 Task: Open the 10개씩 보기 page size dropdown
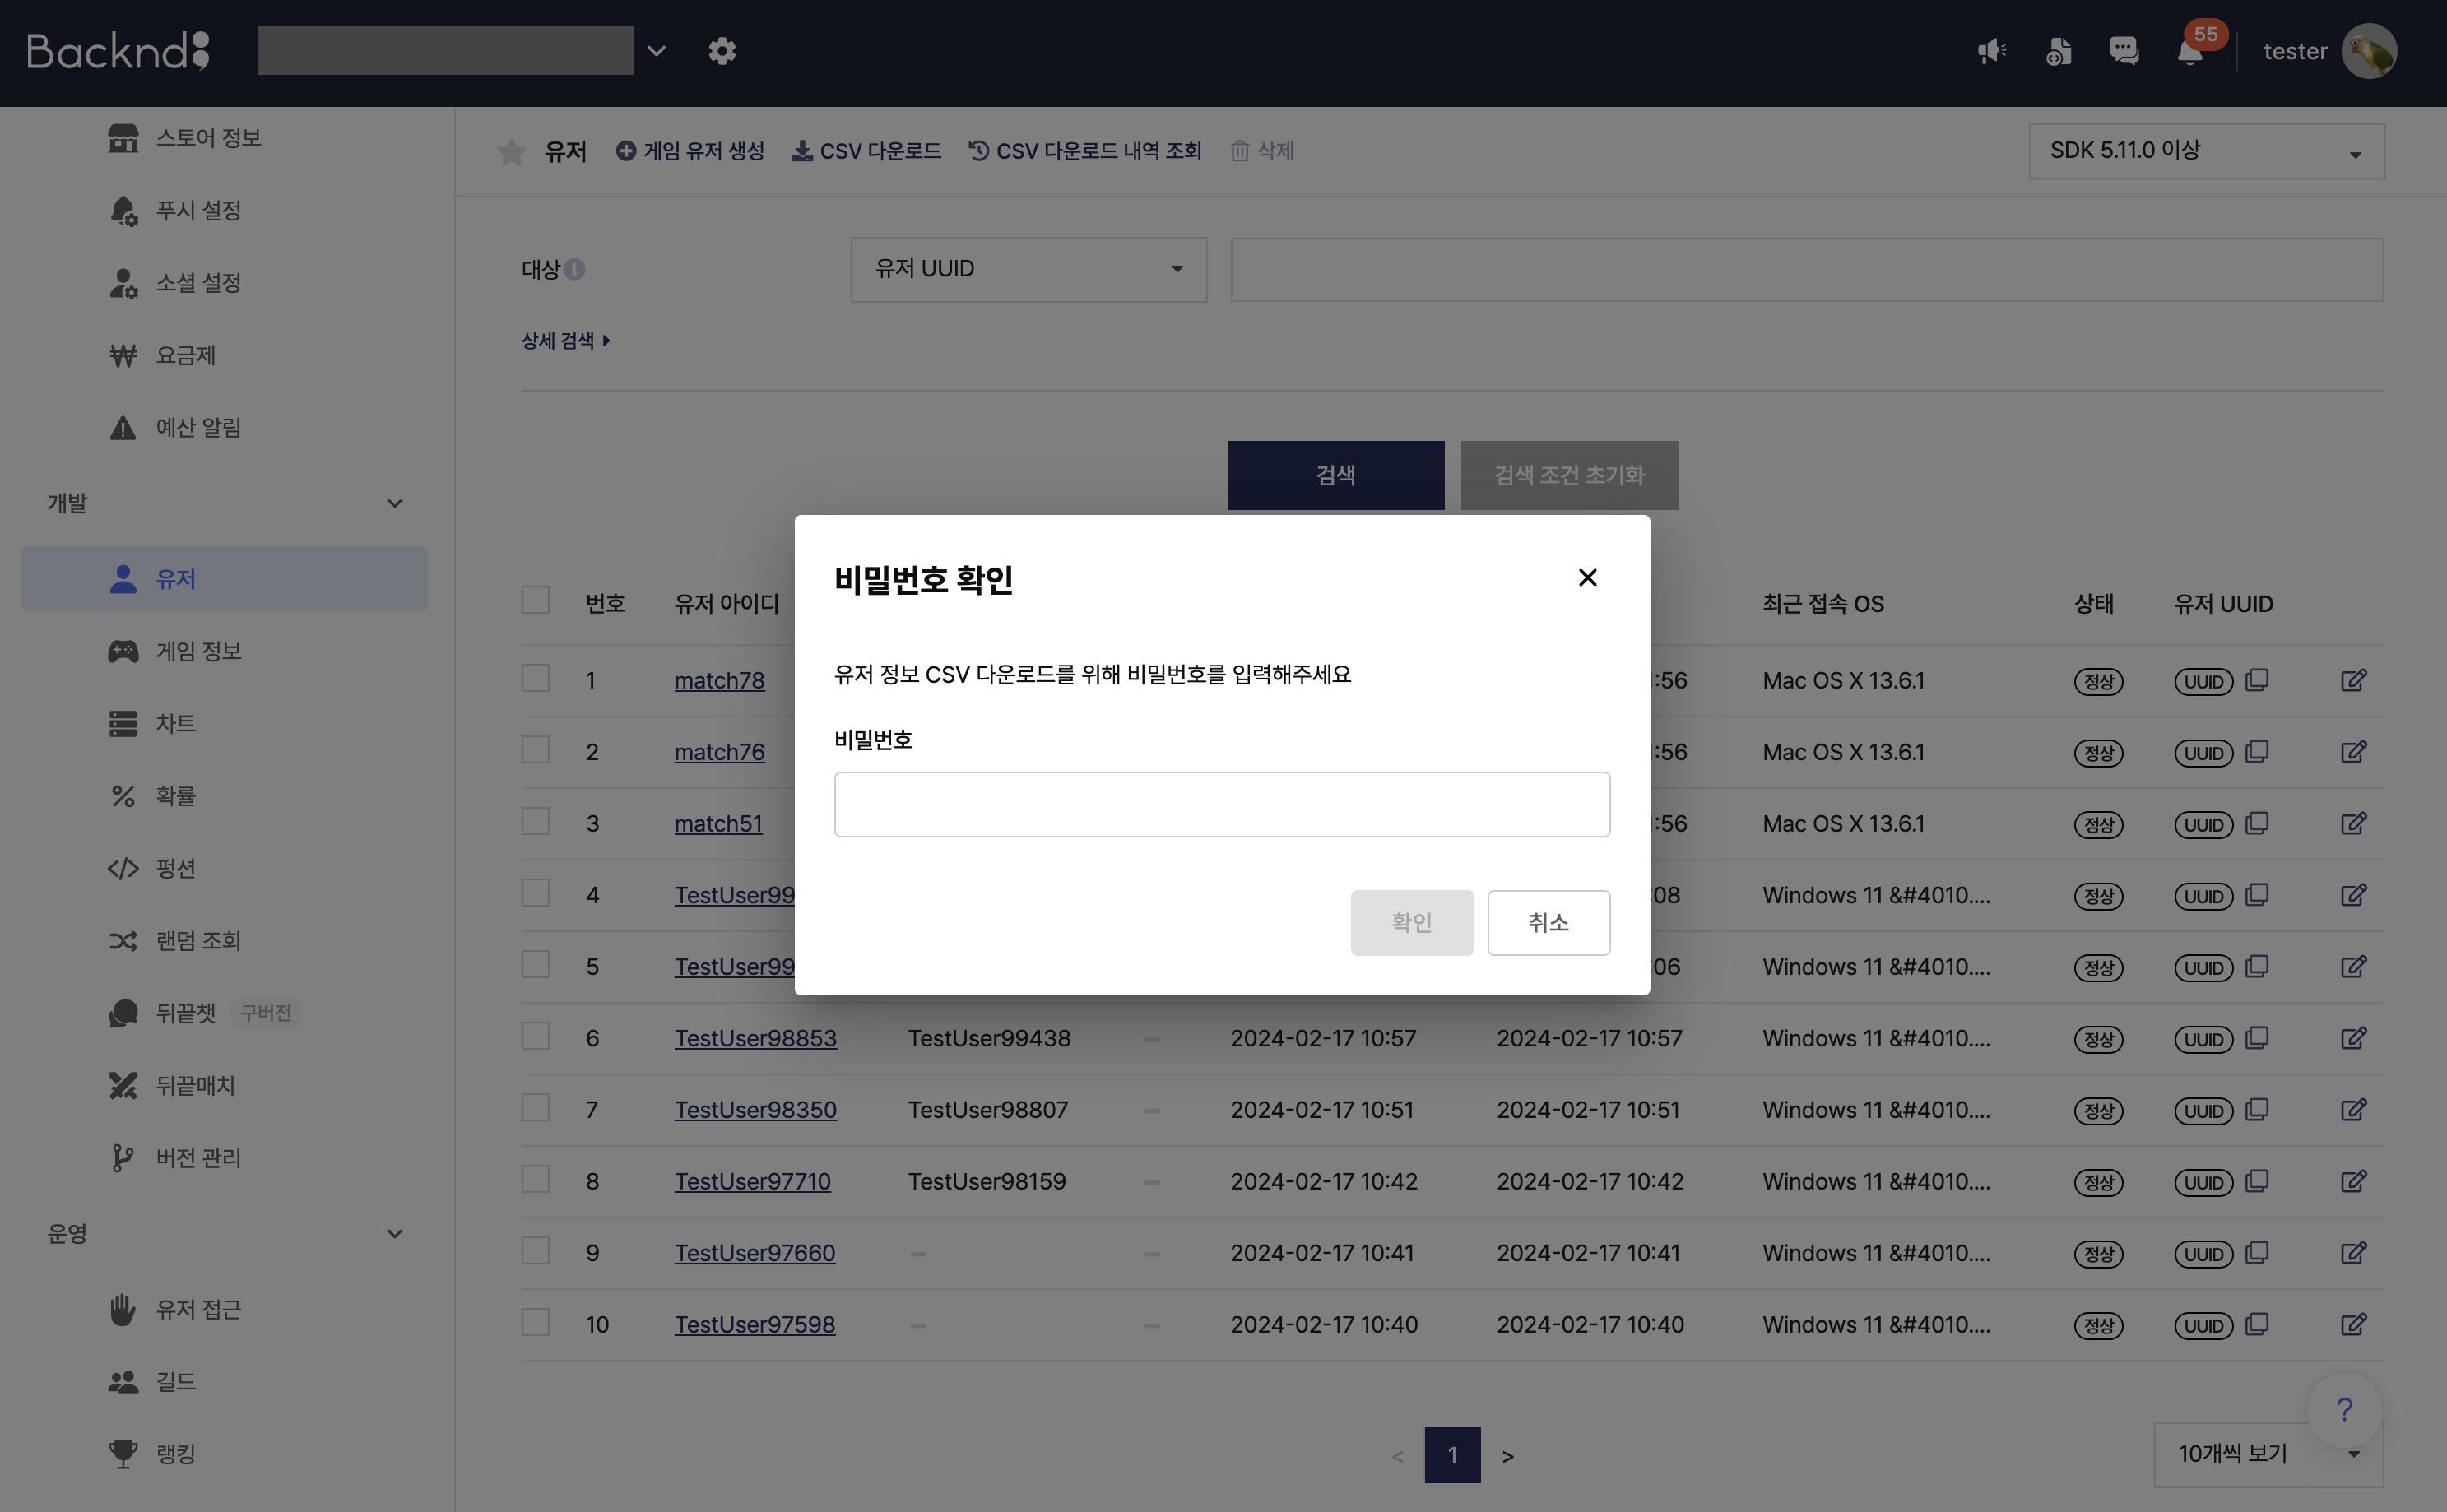pyautogui.click(x=2268, y=1454)
